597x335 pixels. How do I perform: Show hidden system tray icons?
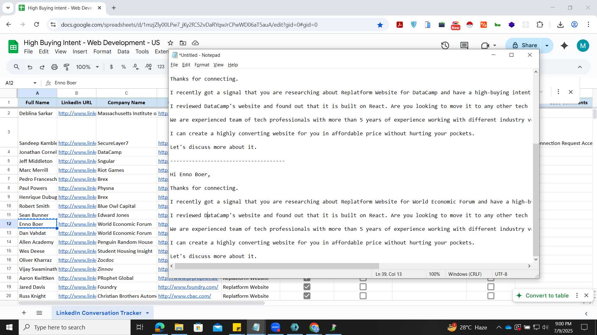499,327
